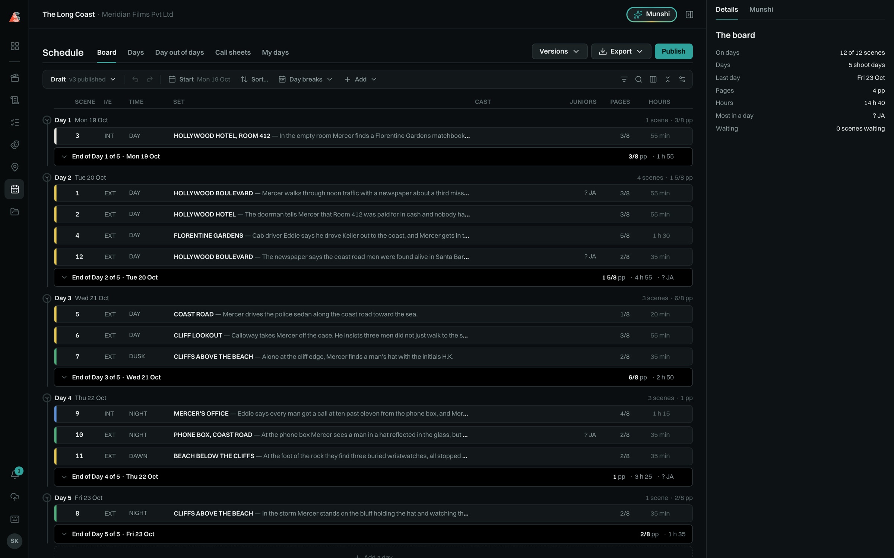Collapse Day 3 Wed 21 Oct group
894x558 pixels.
(47, 298)
